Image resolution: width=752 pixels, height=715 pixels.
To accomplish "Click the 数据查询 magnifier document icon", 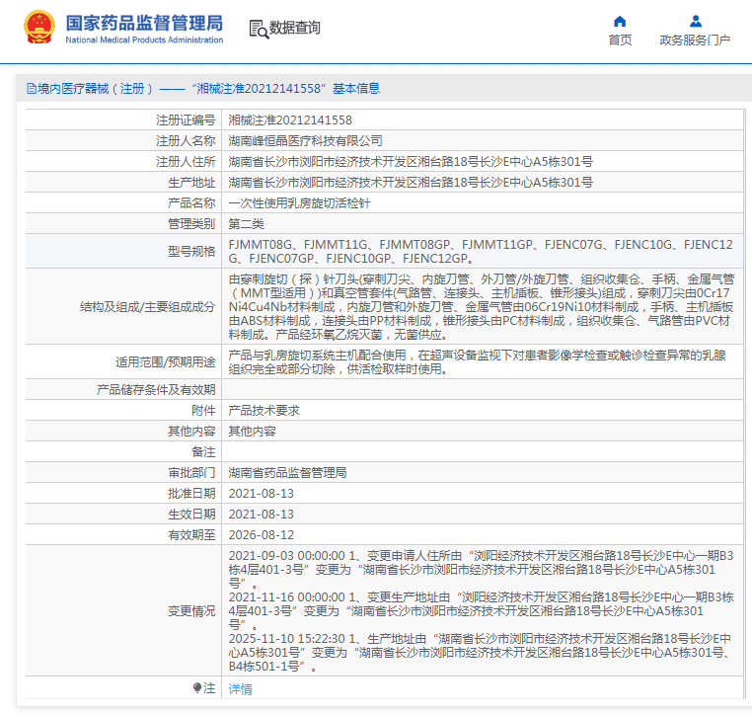I will pos(258,29).
